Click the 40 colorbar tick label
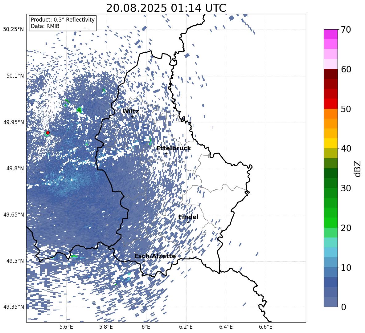The height and width of the screenshot is (333, 365). pyautogui.click(x=346, y=148)
